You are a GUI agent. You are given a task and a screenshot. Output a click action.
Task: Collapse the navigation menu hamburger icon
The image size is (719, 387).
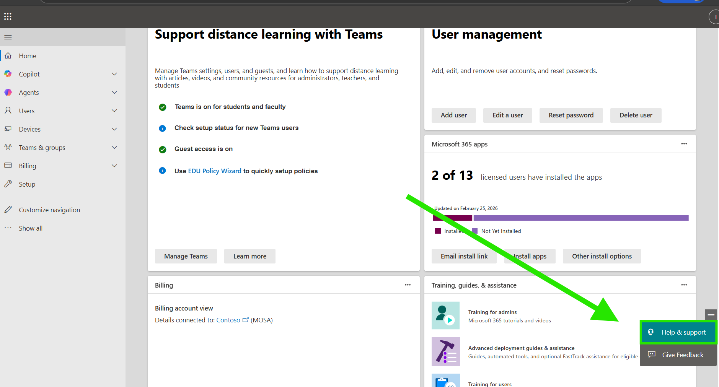[x=8, y=37]
